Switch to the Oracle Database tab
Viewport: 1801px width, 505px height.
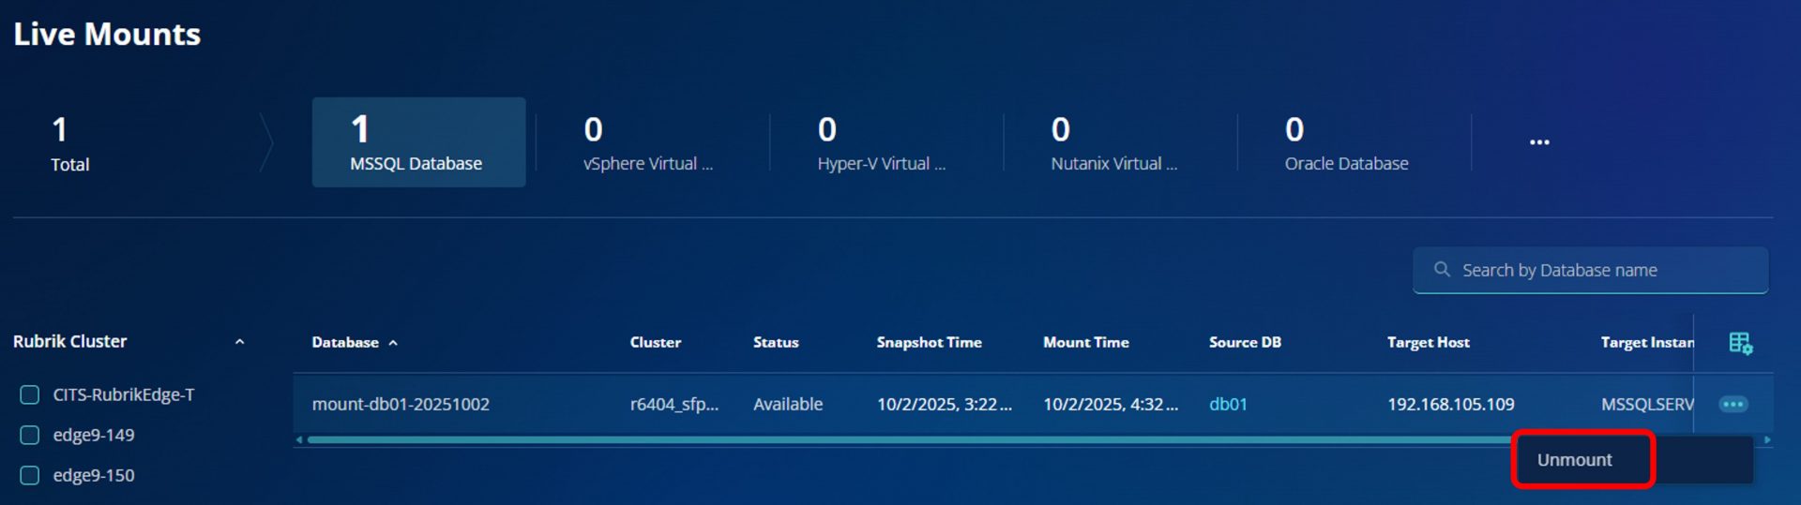coord(1345,142)
